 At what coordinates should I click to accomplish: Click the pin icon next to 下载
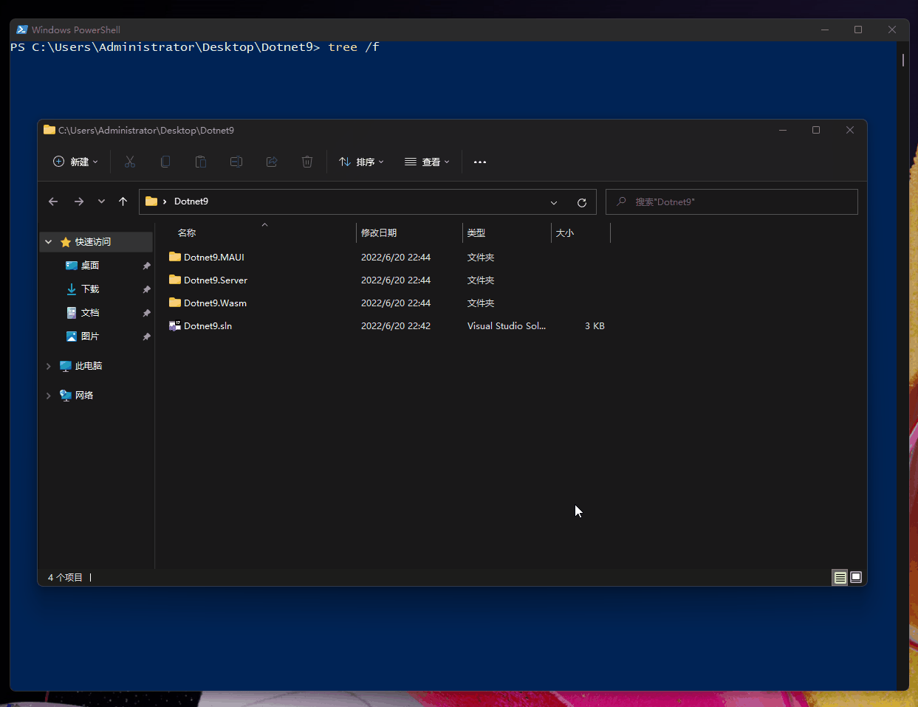click(146, 289)
